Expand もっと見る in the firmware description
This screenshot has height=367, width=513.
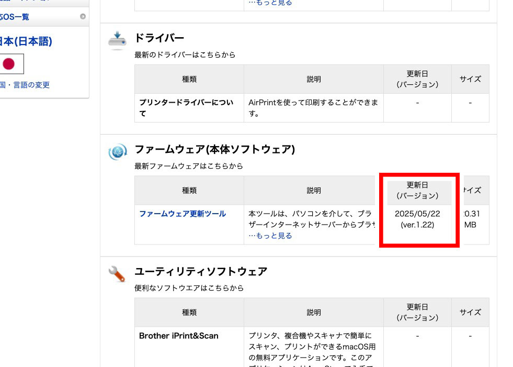(270, 236)
